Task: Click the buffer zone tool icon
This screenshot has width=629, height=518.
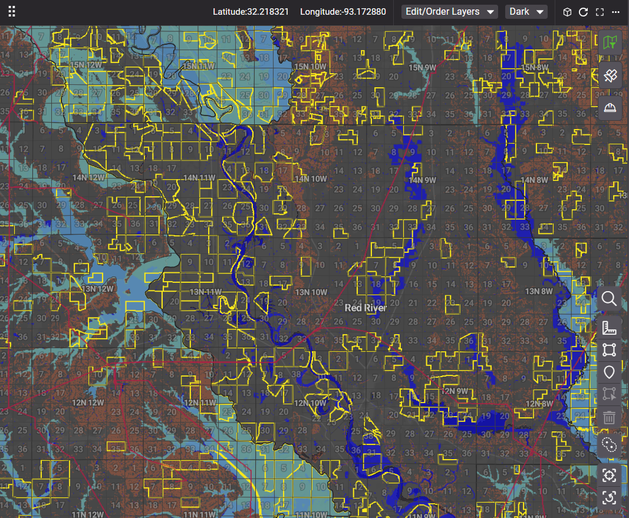Action: click(x=610, y=445)
